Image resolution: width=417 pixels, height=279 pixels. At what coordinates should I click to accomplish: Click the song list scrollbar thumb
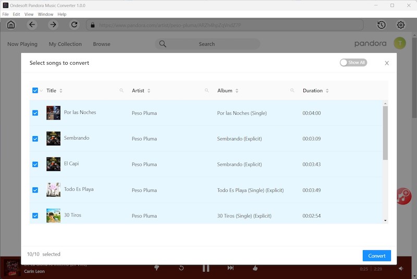click(385, 133)
